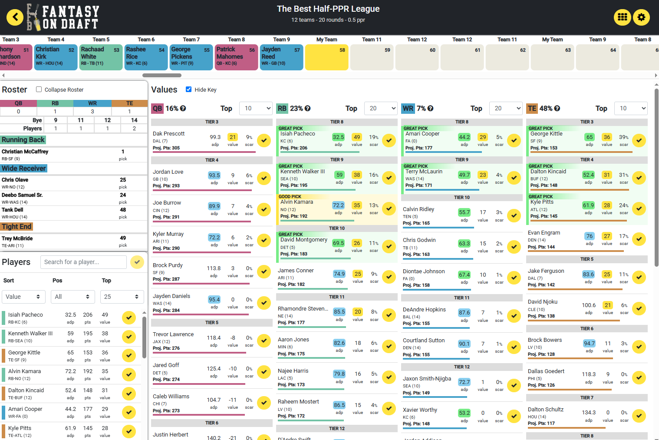Click the TE position badge in Values
The image size is (659, 440).
532,109
